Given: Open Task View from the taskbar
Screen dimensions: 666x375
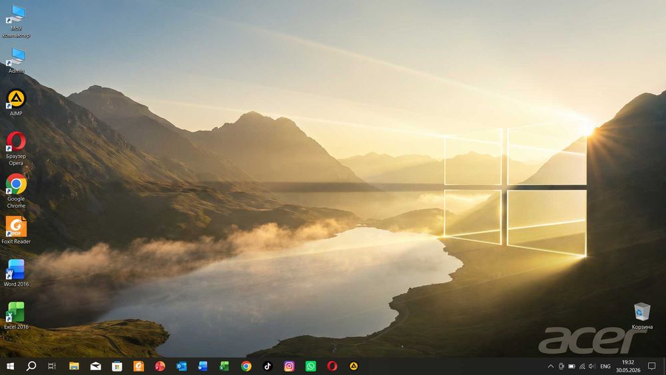Looking at the screenshot, I should click(52, 366).
